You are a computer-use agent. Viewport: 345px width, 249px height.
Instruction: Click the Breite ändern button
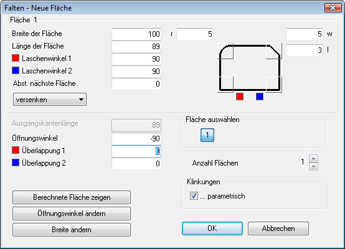click(72, 230)
